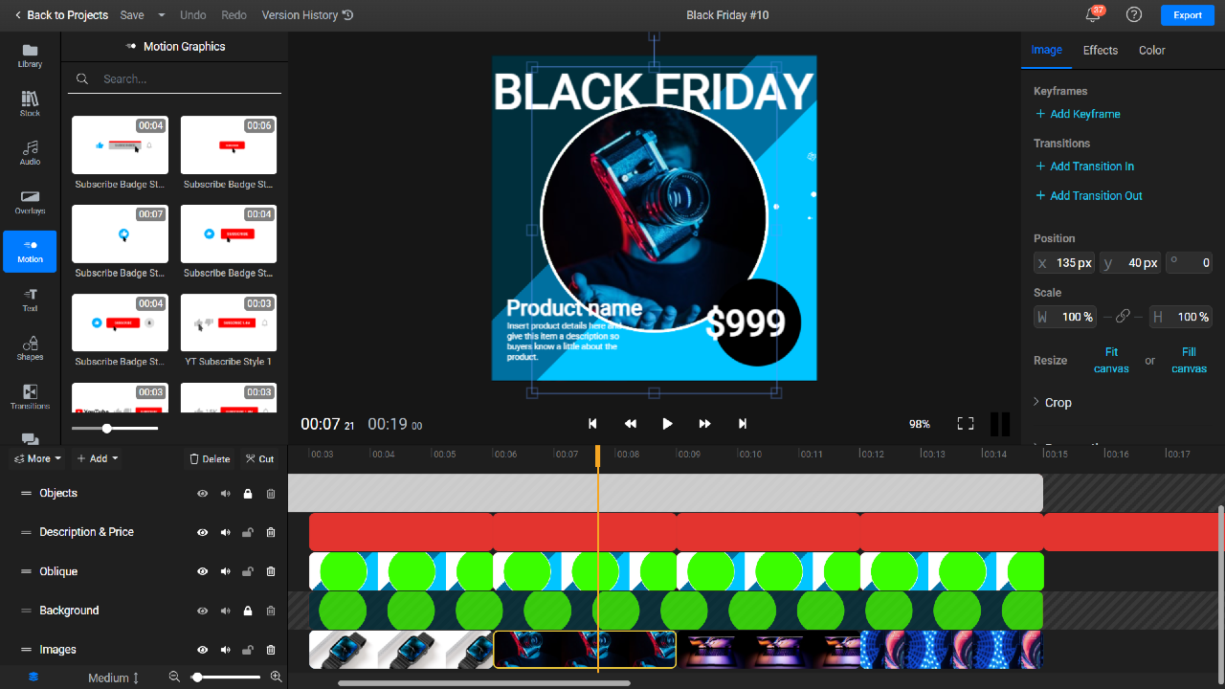Select the Motion sidebar tool
This screenshot has width=1225, height=689.
click(x=30, y=251)
